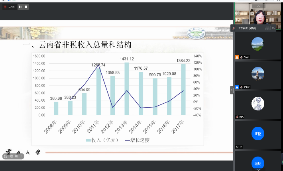Click the reply arrow on speaker bar
Viewport: 283px width, 171px height.
(273, 28)
